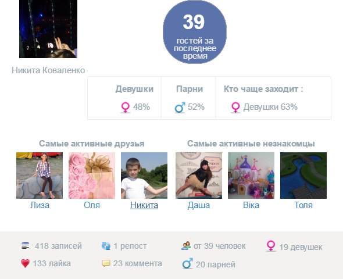Click Лиза's photo thumbnail
Viewport: 343px width, 279px height.
pos(40,176)
